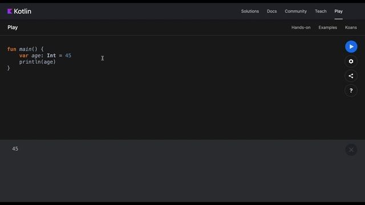Click the output value 45 in console
The width and height of the screenshot is (365, 205).
(15, 149)
